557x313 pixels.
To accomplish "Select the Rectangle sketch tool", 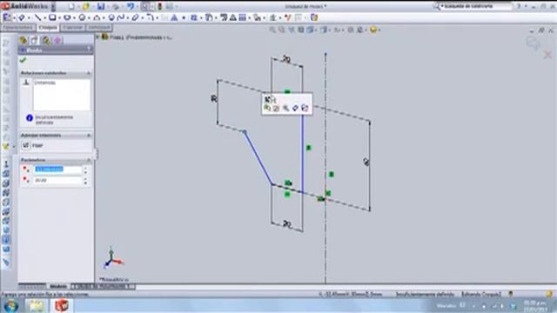I will click(52, 17).
